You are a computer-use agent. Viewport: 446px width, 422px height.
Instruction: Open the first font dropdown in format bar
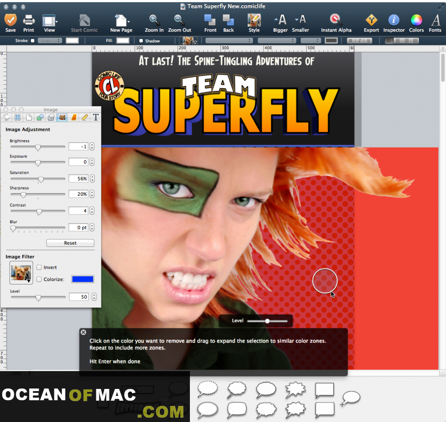pos(229,40)
